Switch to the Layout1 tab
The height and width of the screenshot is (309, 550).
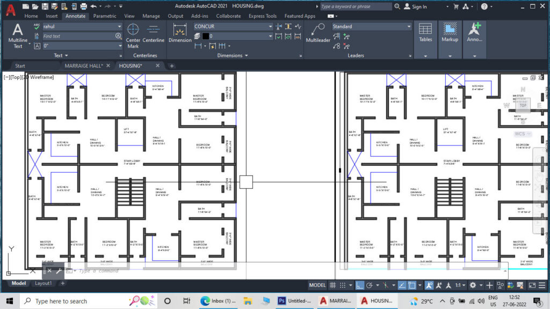tap(43, 283)
